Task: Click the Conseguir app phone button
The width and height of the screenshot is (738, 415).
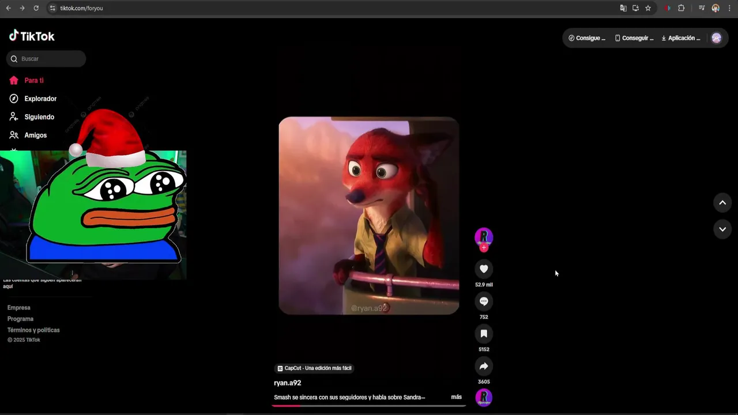Action: point(634,38)
